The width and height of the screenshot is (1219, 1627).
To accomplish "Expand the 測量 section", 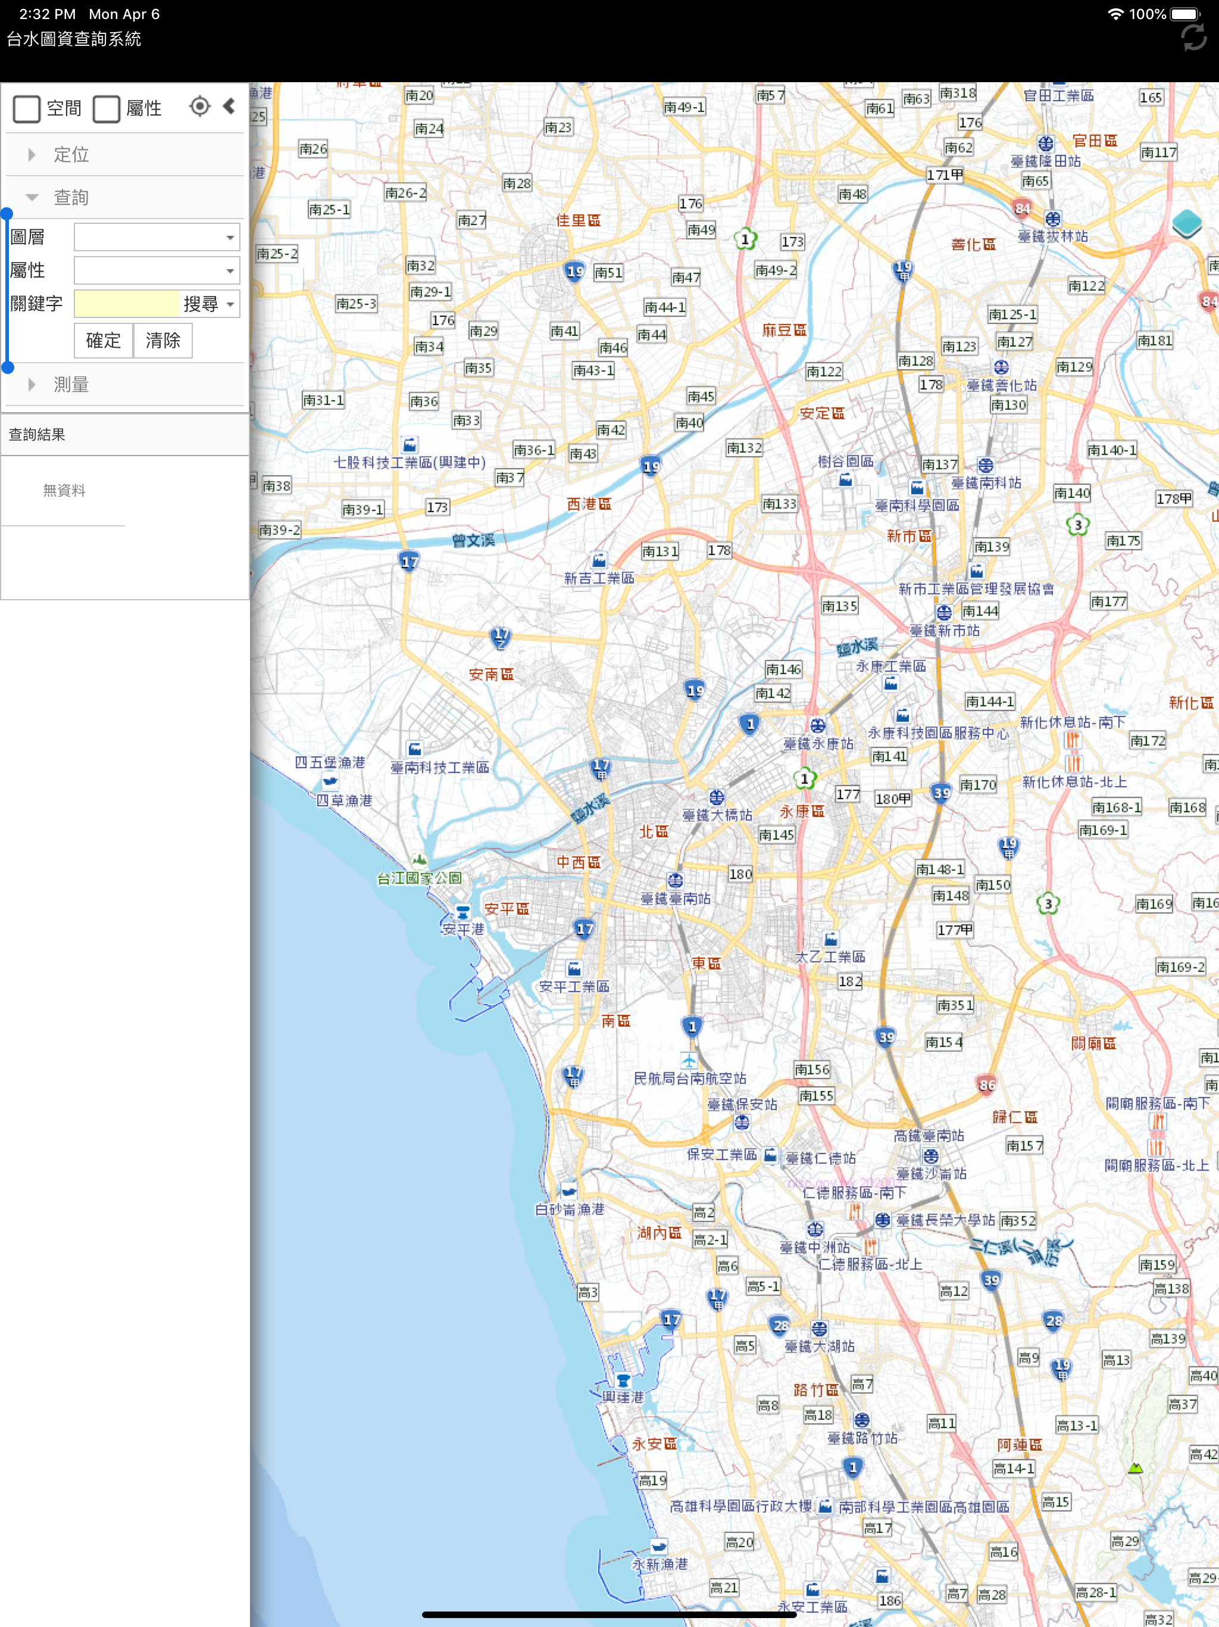I will pos(125,384).
